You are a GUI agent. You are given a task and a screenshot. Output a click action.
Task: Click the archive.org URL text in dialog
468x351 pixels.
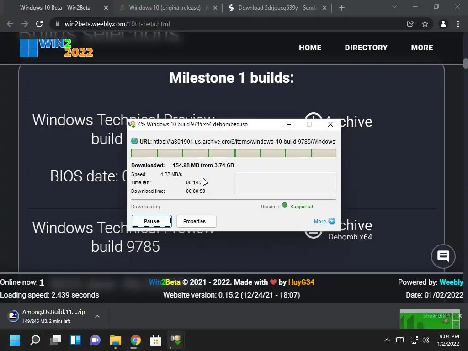coord(245,142)
